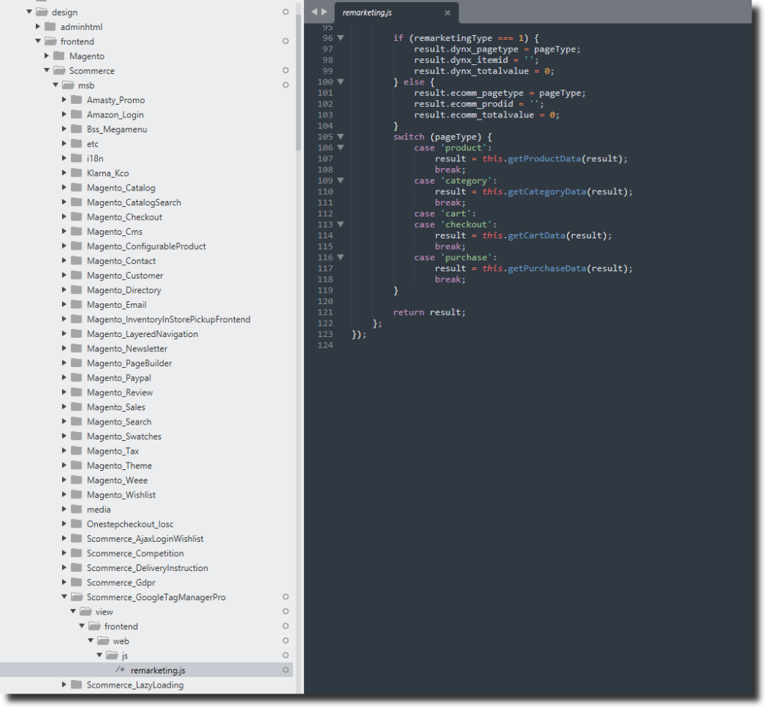Click the Scommerce_Gdpr folder icon
The width and height of the screenshot is (765, 707).
[x=76, y=582]
